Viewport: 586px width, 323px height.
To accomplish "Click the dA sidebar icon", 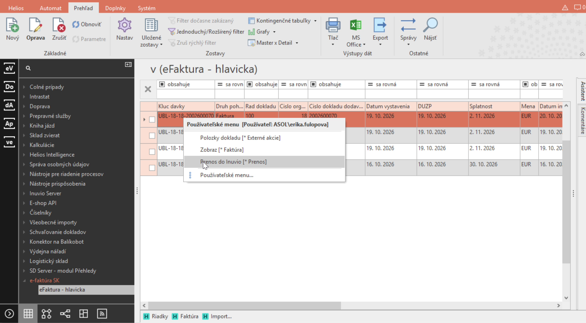I will pos(9,105).
